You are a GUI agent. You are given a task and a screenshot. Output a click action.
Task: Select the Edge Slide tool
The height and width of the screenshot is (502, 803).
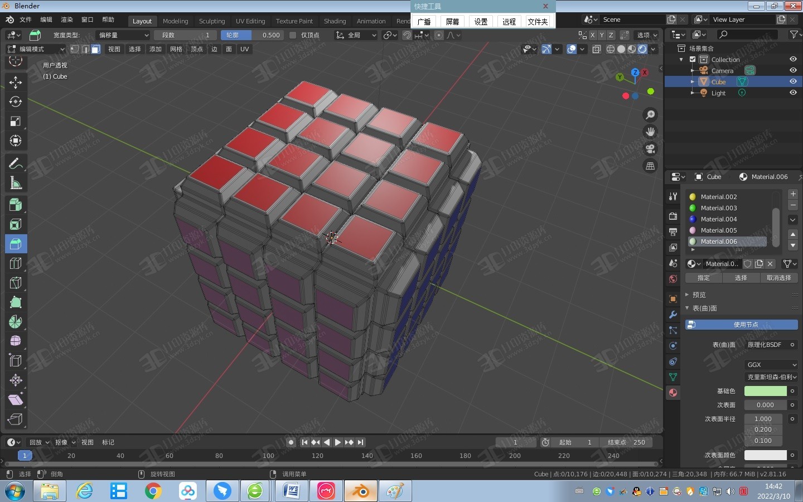[x=16, y=360]
